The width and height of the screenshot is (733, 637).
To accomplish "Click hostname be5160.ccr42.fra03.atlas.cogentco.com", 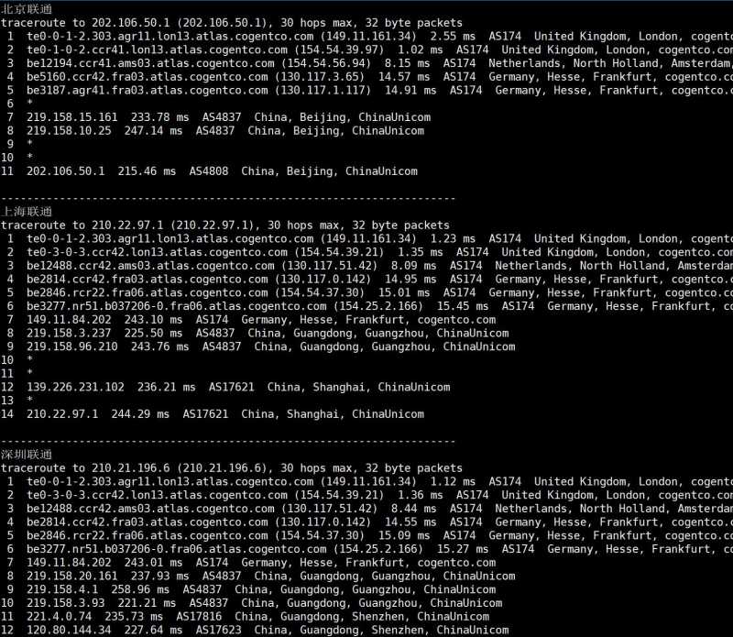I will (x=148, y=77).
